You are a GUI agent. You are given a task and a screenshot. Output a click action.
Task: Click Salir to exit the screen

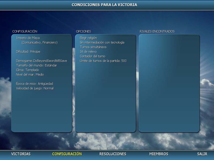click(x=202, y=154)
